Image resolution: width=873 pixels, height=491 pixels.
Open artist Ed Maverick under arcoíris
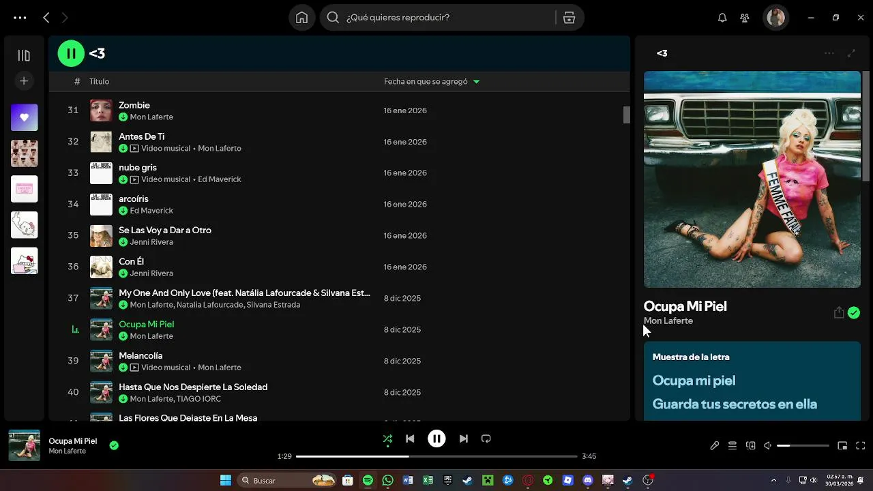tap(151, 211)
